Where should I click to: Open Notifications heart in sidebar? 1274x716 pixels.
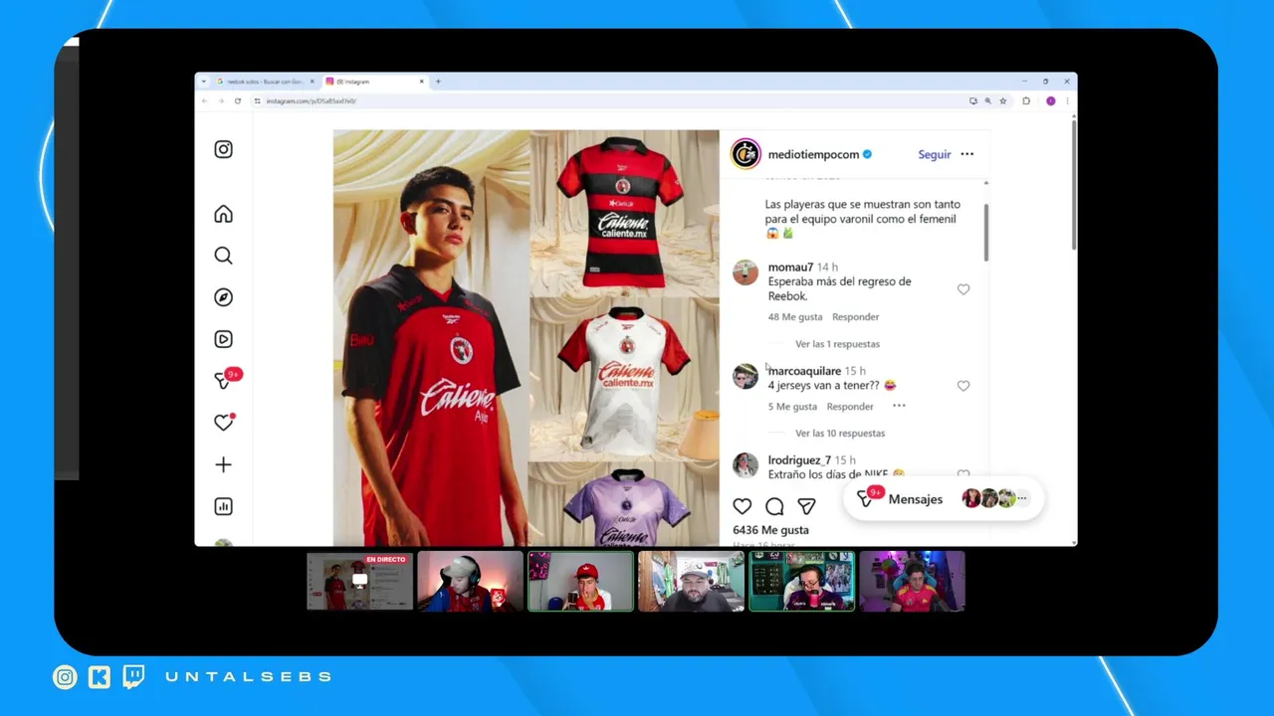[224, 423]
